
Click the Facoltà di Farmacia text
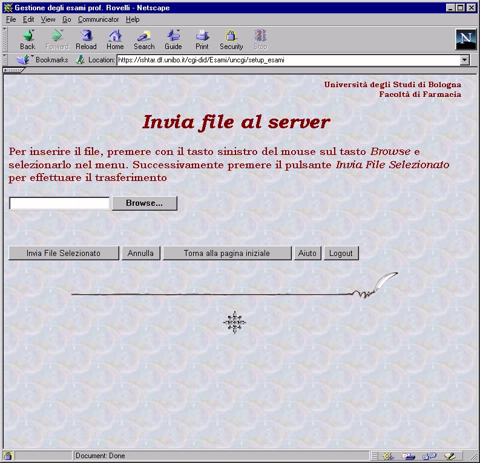pyautogui.click(x=420, y=94)
